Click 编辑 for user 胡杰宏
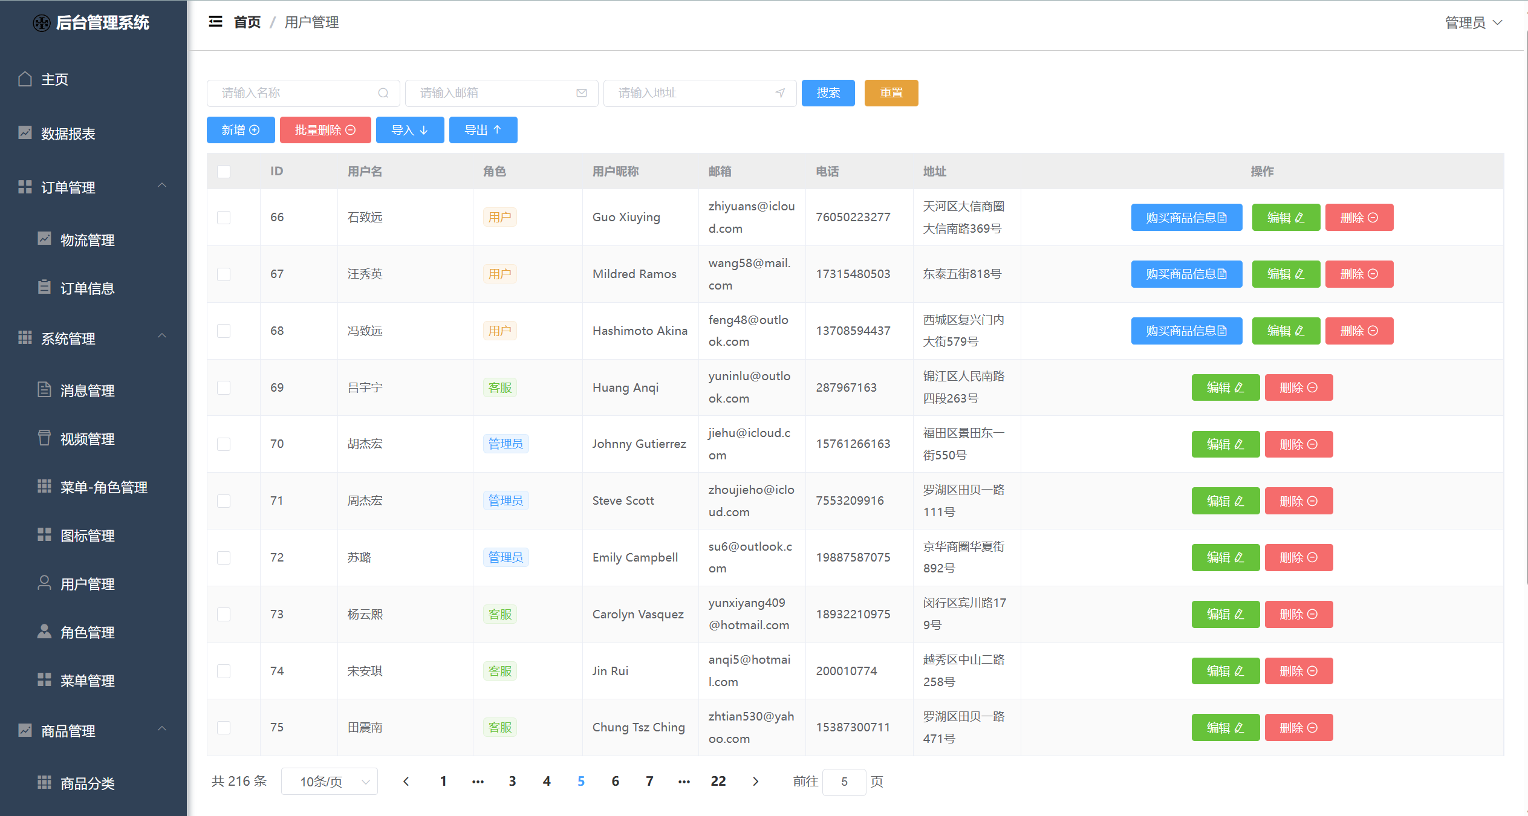Screen dimensions: 1528x816 click(x=1226, y=444)
